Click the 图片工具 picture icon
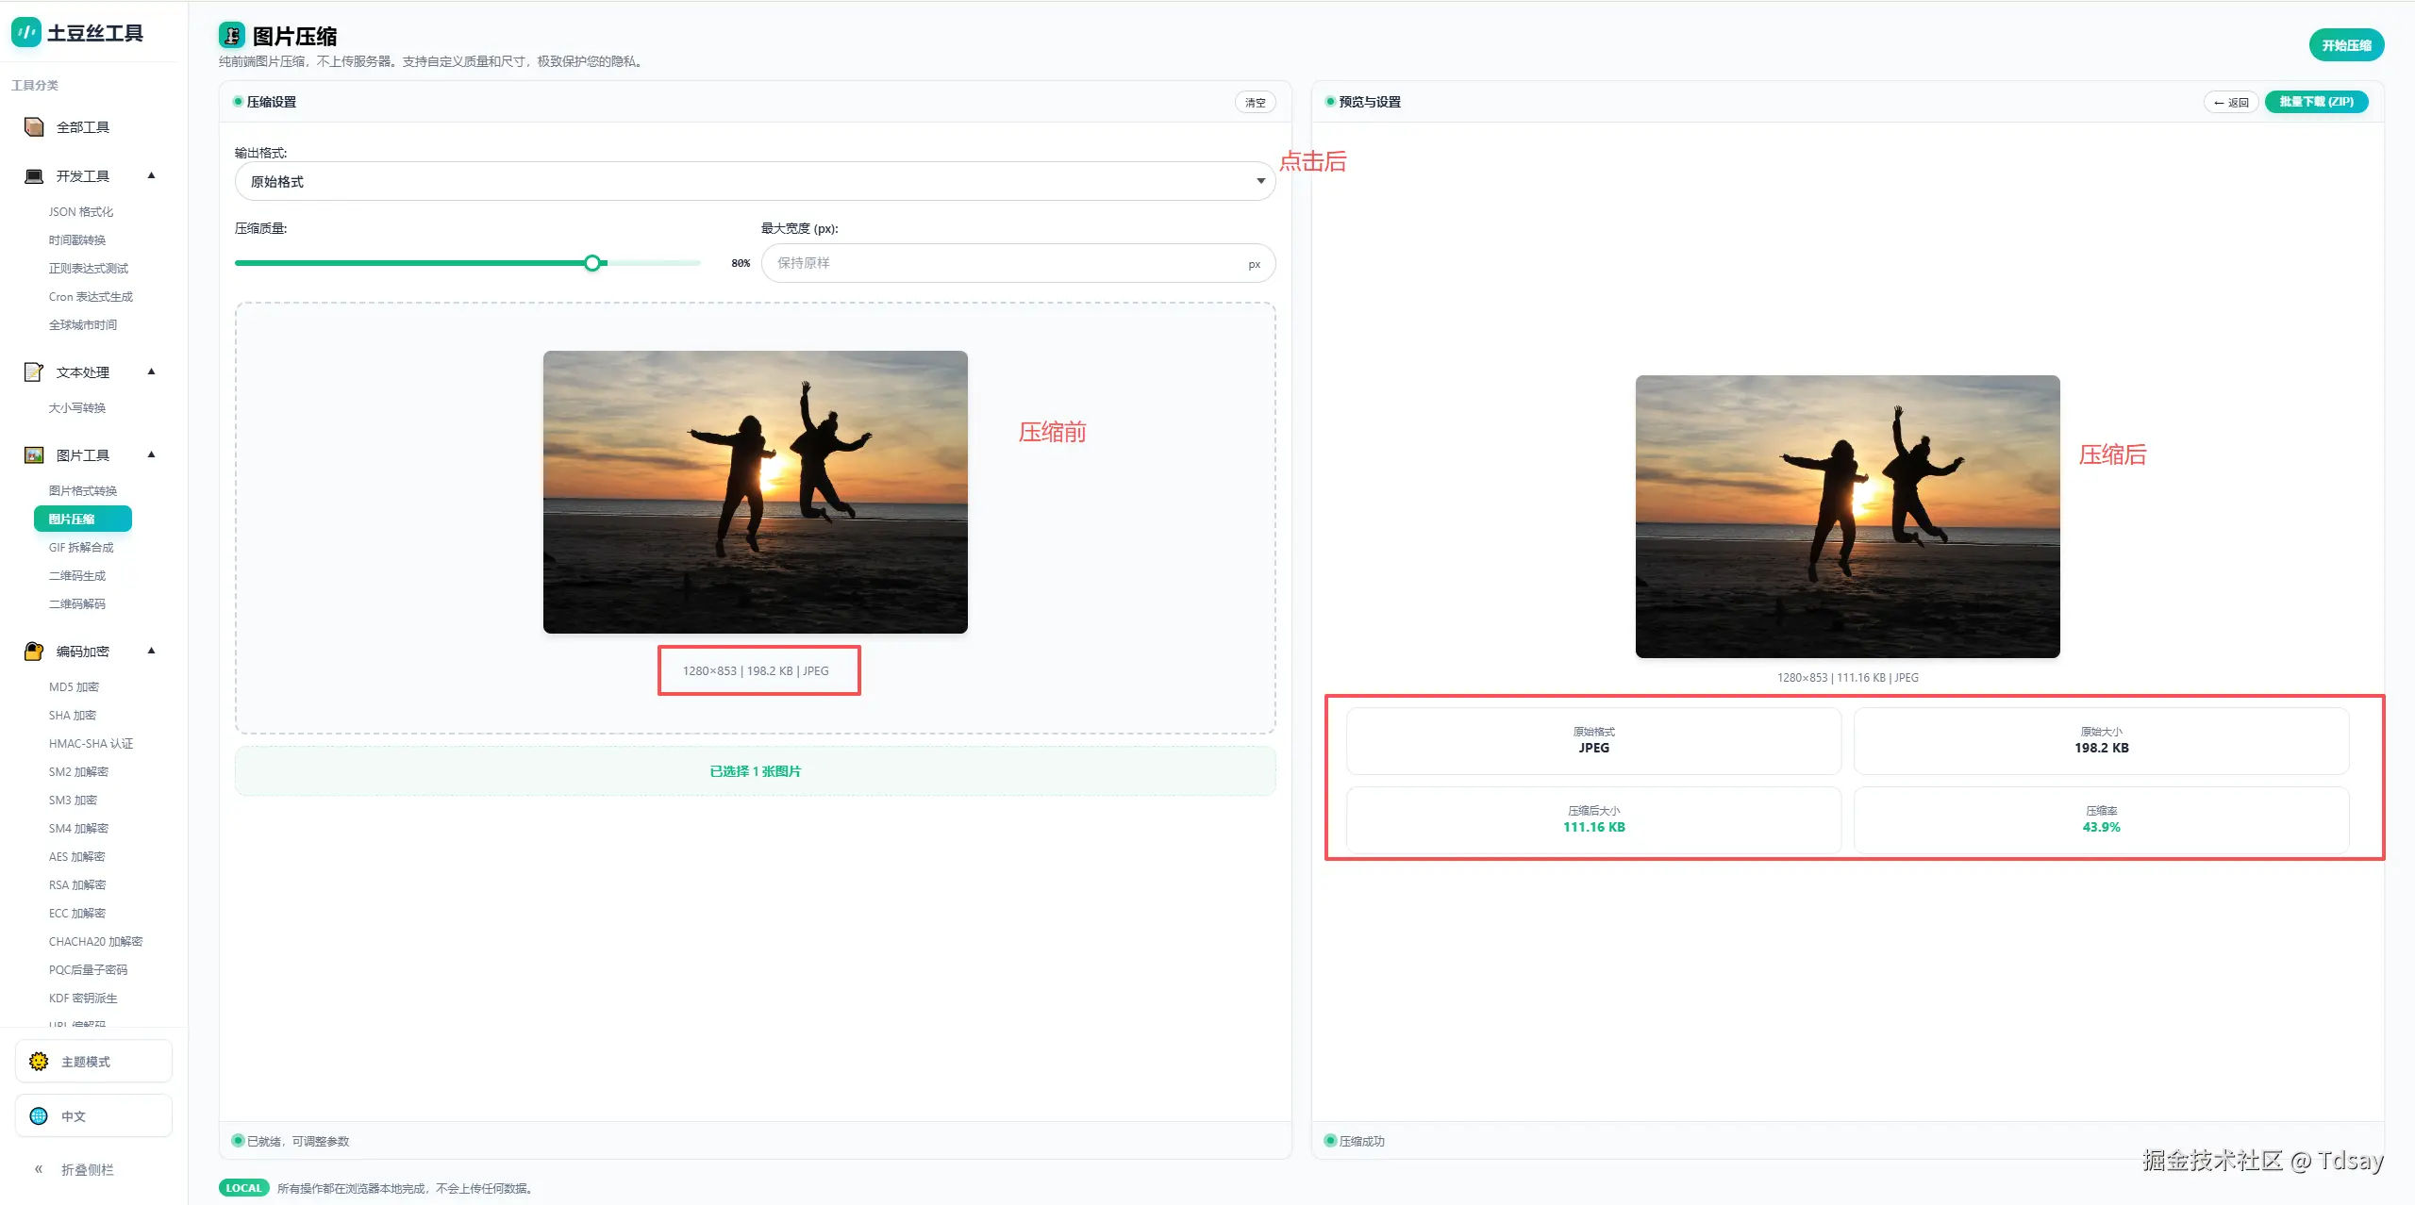Viewport: 2415px width, 1205px height. coord(34,455)
